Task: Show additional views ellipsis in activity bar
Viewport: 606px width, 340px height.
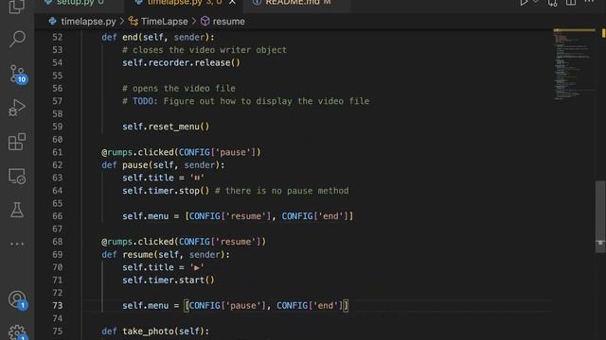Action: (17, 244)
